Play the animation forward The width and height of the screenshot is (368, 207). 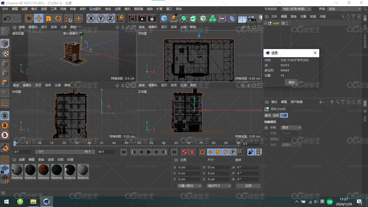(x=149, y=152)
